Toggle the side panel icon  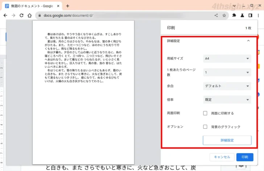(x=250, y=16)
